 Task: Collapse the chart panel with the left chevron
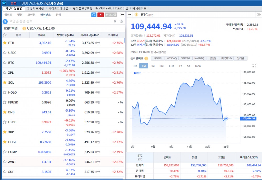(130, 15)
